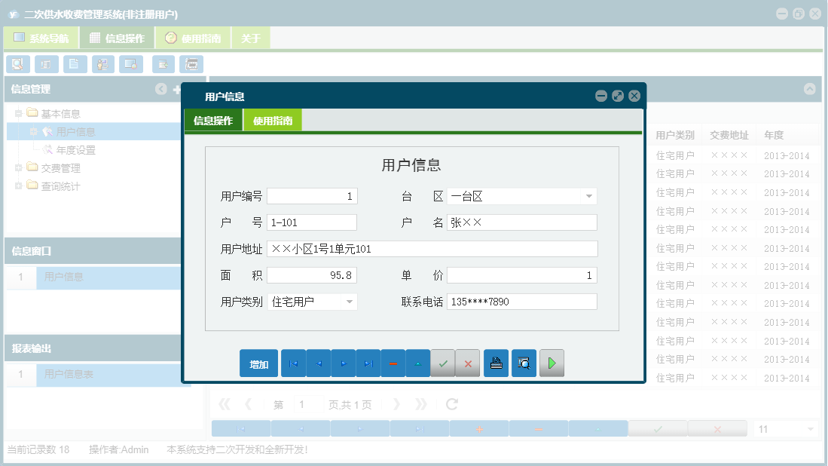The width and height of the screenshot is (828, 466).
Task: Click the exit icon at the toolbar's end
Action: pyautogui.click(x=191, y=64)
